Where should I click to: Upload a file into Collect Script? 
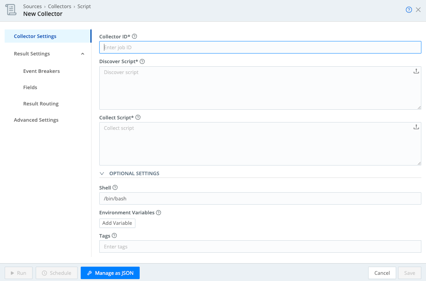click(x=416, y=127)
